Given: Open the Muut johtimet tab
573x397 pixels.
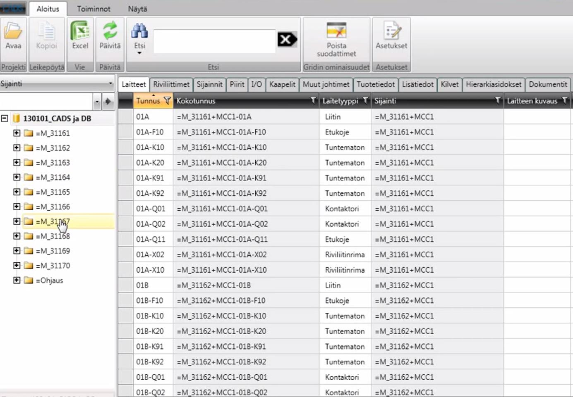Looking at the screenshot, I should tap(326, 84).
